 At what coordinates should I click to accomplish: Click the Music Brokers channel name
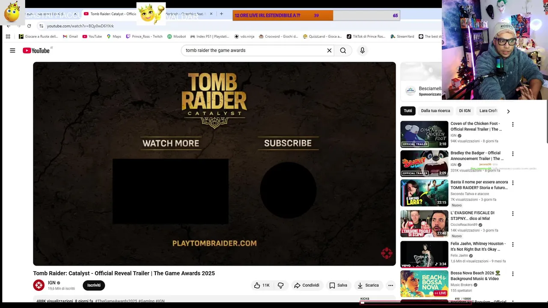pos(461,285)
